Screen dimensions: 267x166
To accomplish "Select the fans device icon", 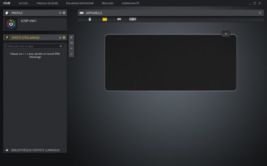I will [133, 19].
